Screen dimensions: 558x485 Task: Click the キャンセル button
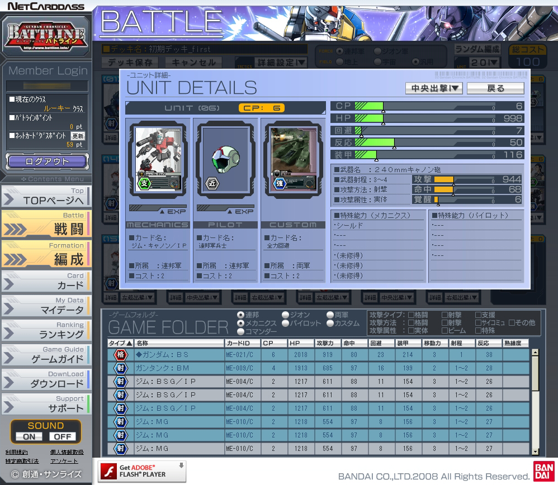pos(193,63)
